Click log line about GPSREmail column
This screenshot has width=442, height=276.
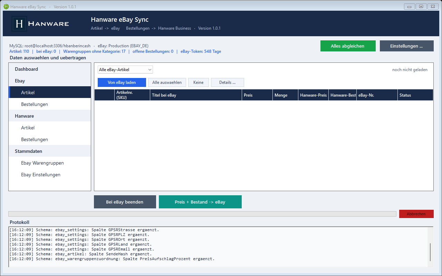click(82, 249)
